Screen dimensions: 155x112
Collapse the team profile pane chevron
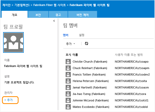[x=54, y=21]
